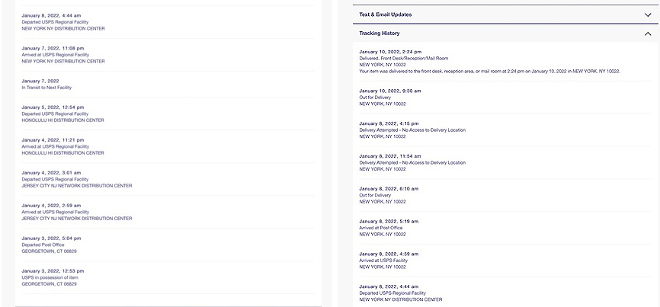Click the Text & Email Updates heading

(x=386, y=14)
